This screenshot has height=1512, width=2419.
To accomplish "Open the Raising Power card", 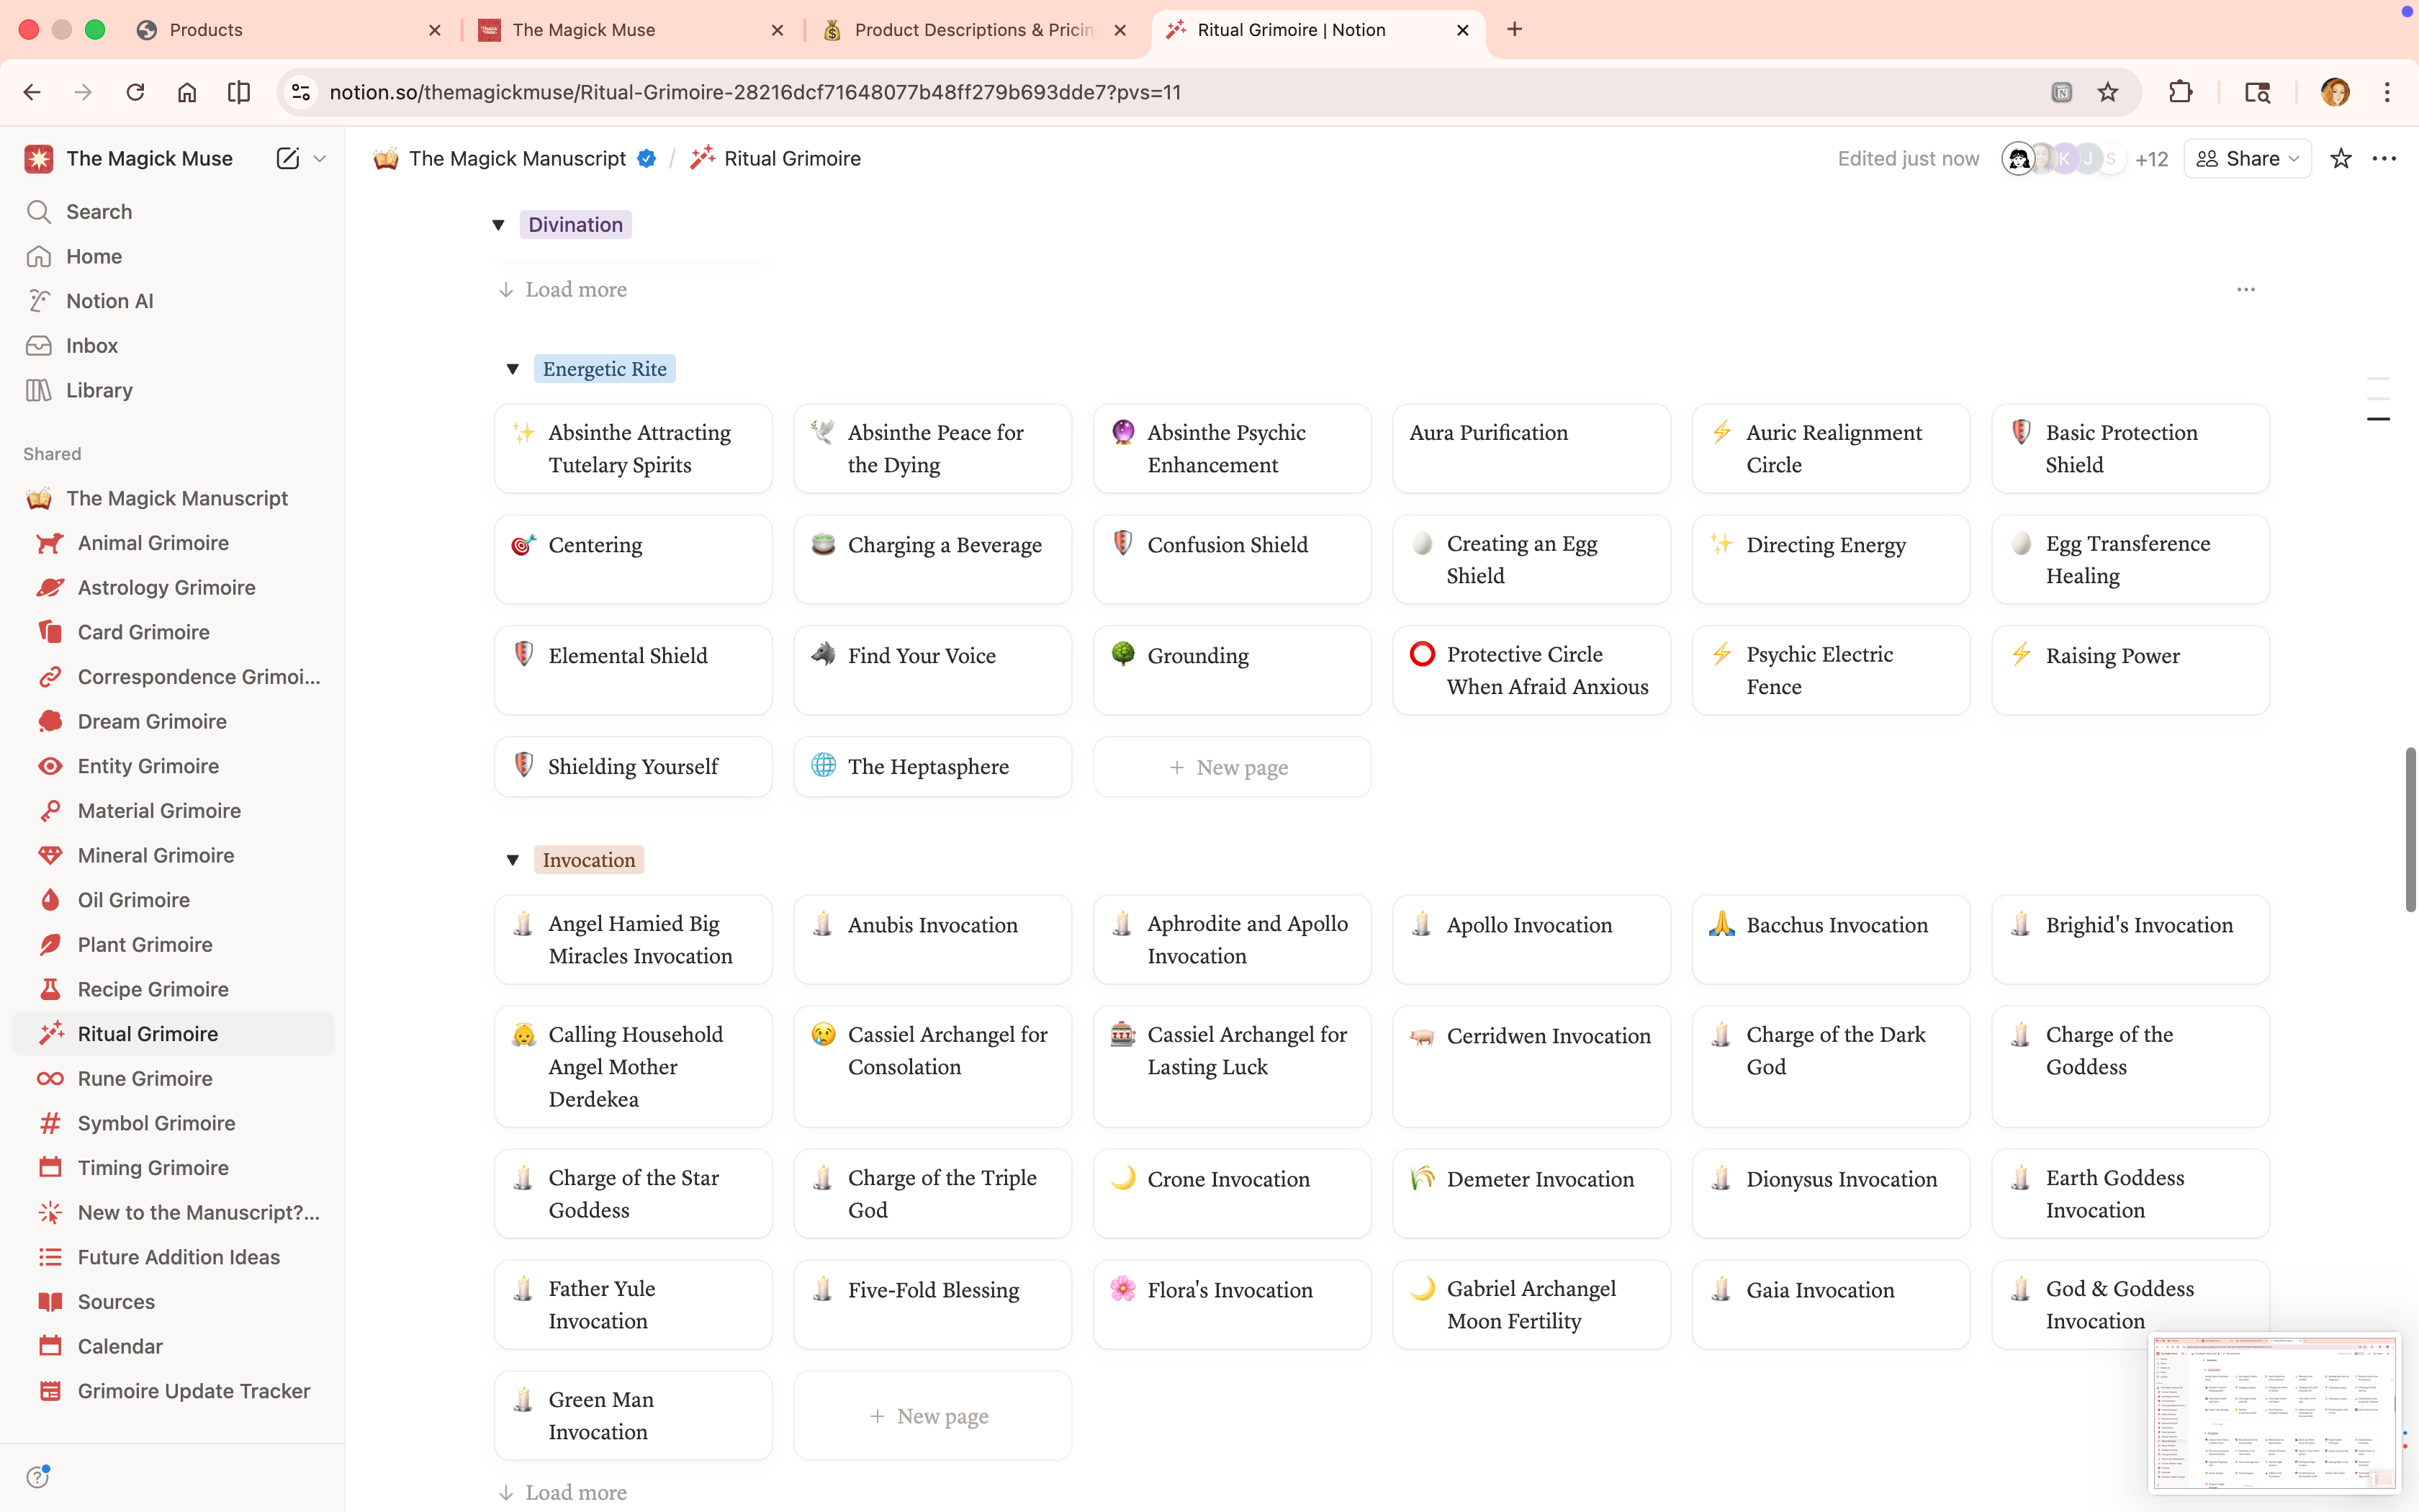I will tap(2130, 670).
